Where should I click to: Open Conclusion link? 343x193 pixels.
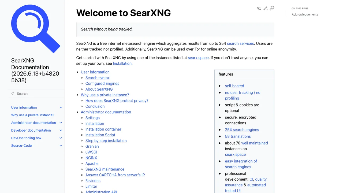[x=95, y=106]
